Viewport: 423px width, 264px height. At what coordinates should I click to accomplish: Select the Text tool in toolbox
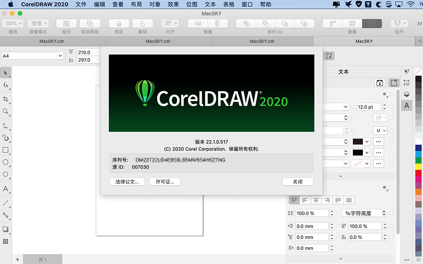point(5,189)
